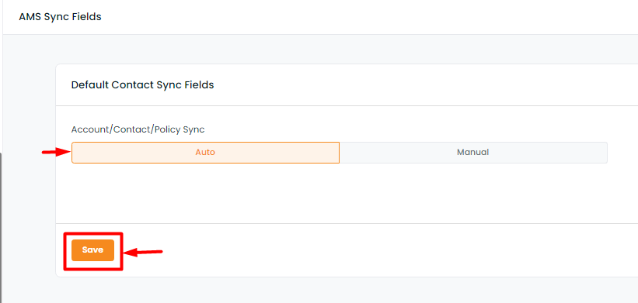
Task: Click the Default Contact Sync Fields heading
Action: coord(142,84)
